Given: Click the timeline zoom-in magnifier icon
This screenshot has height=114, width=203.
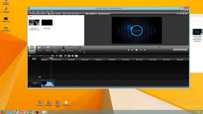Looking at the screenshot, I should (x=53, y=56).
